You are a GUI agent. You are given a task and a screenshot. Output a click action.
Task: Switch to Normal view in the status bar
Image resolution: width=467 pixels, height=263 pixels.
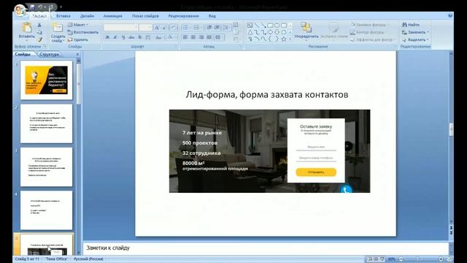[x=370, y=259]
